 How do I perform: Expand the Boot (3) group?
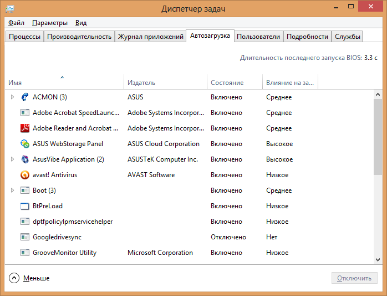click(12, 190)
